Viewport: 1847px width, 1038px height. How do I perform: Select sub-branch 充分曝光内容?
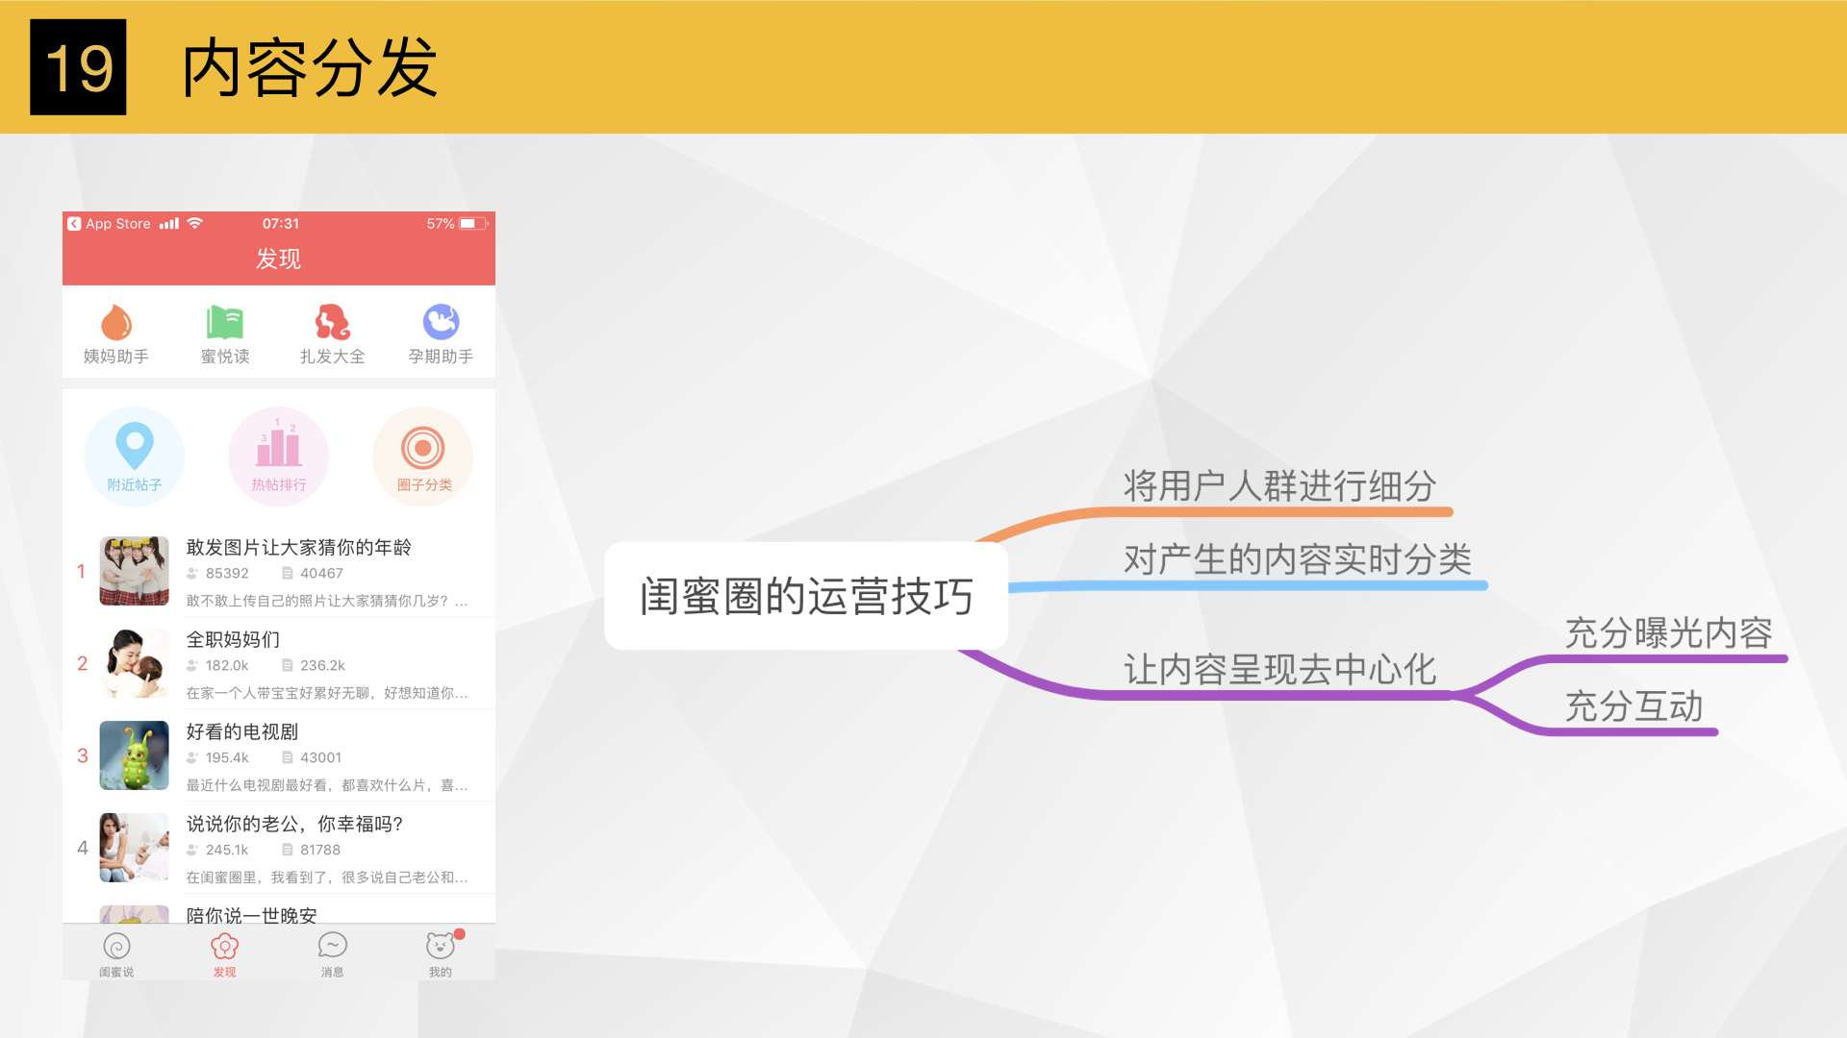coord(1669,632)
